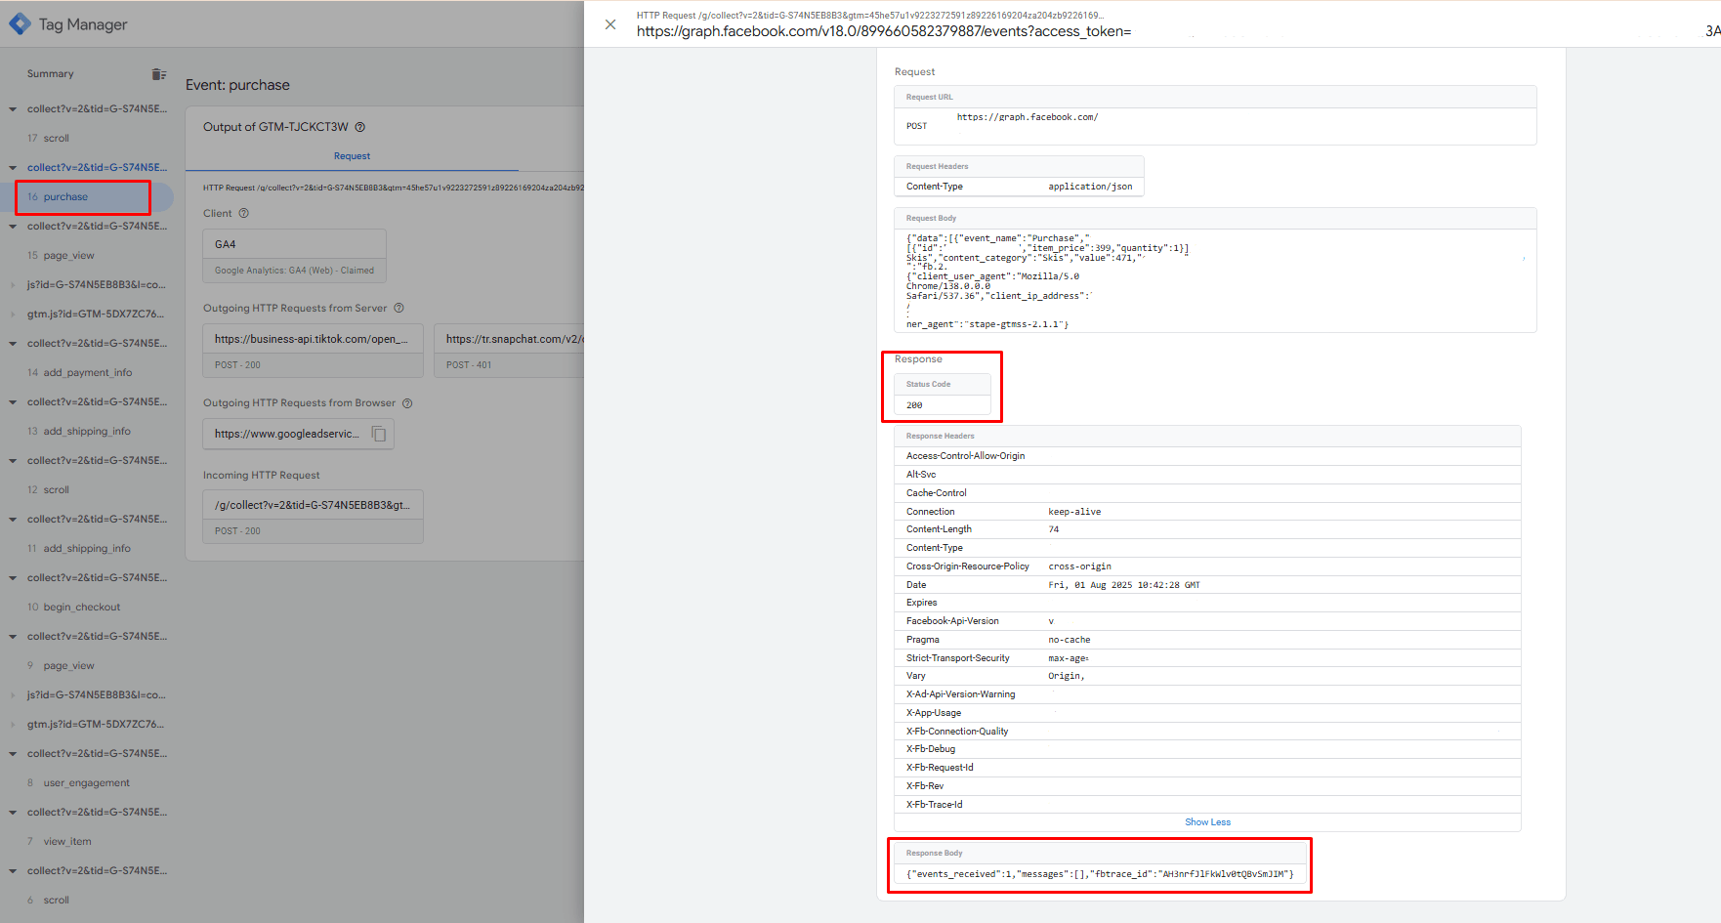Viewport: 1721px width, 923px height.
Task: Click the clear icon beside Summary
Action: click(x=159, y=74)
